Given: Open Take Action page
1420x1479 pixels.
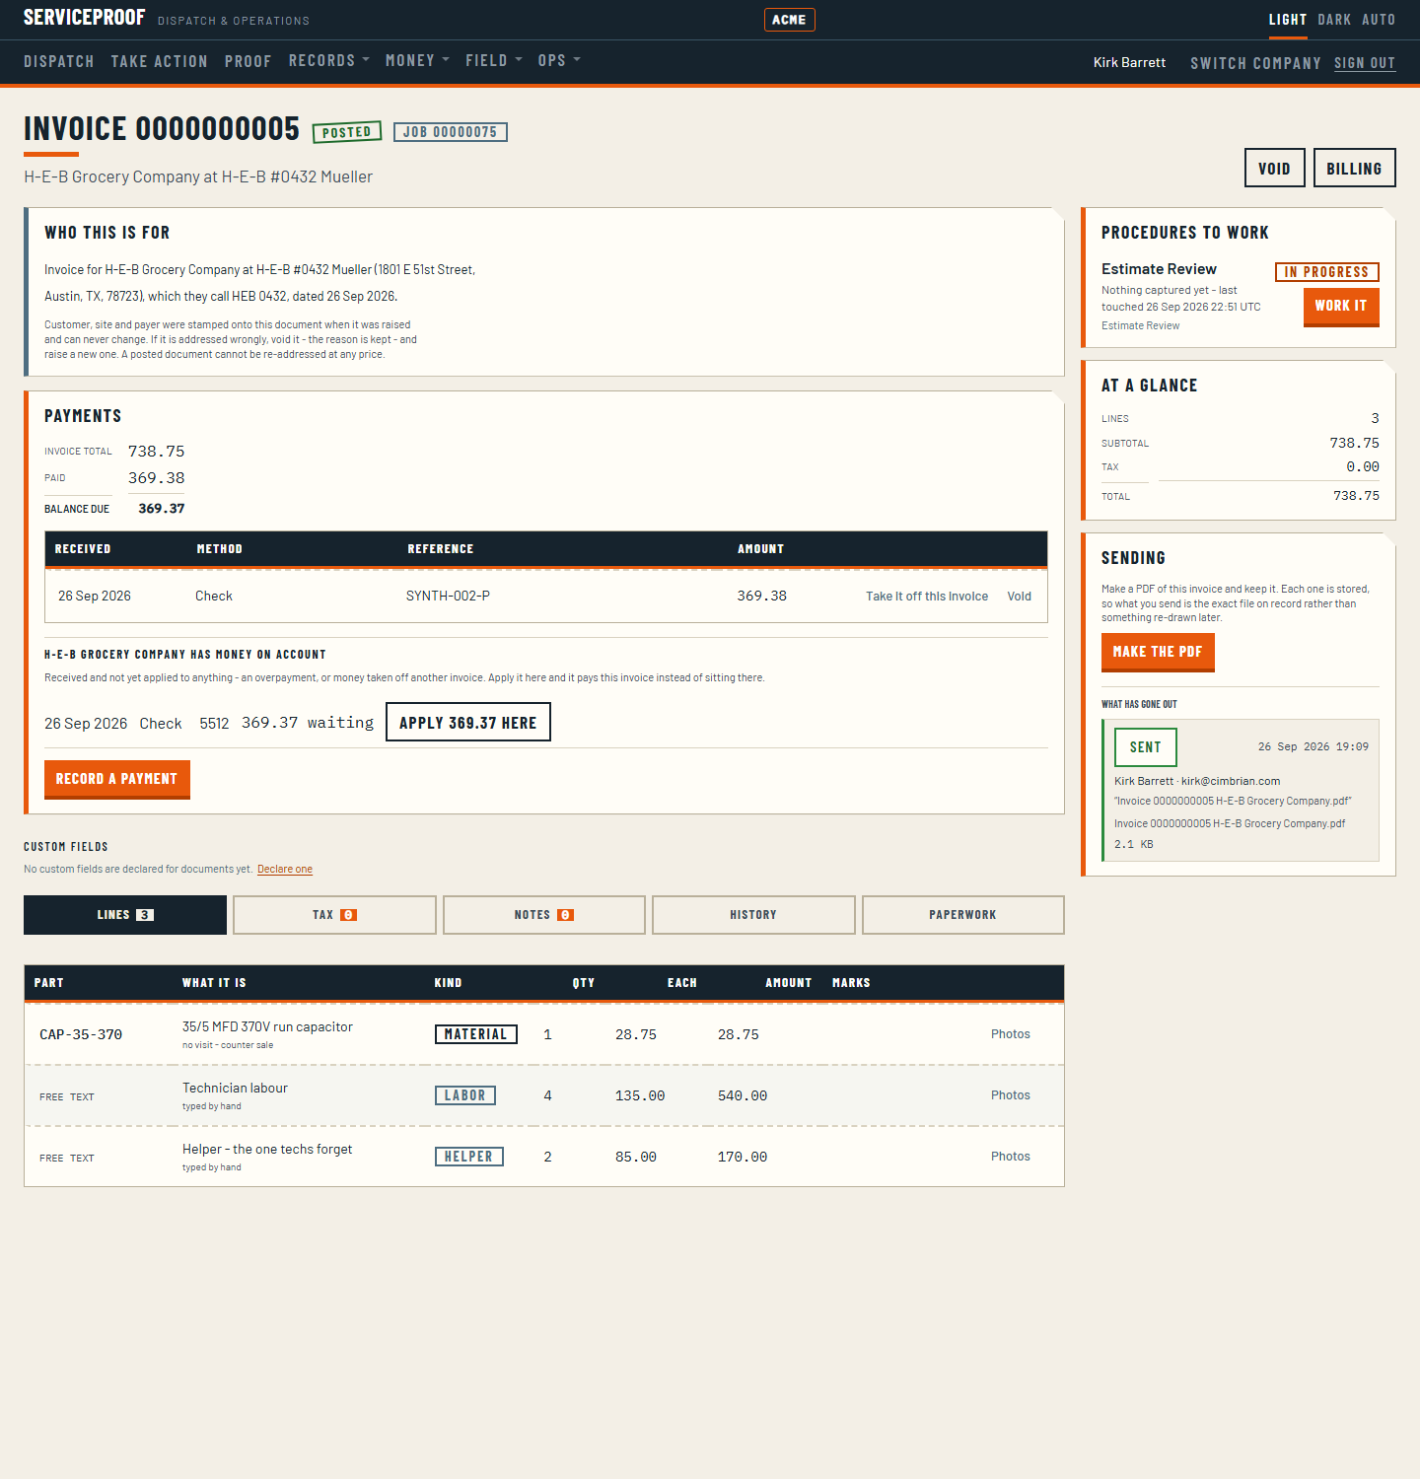Looking at the screenshot, I should tap(160, 61).
